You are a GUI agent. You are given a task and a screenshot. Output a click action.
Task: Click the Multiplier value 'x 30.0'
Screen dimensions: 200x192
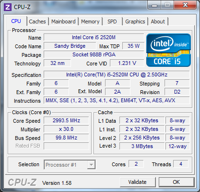66,129
